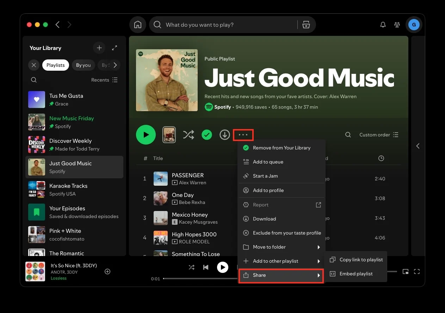Click the now playing album artwork
This screenshot has height=313, width=445.
click(35, 272)
